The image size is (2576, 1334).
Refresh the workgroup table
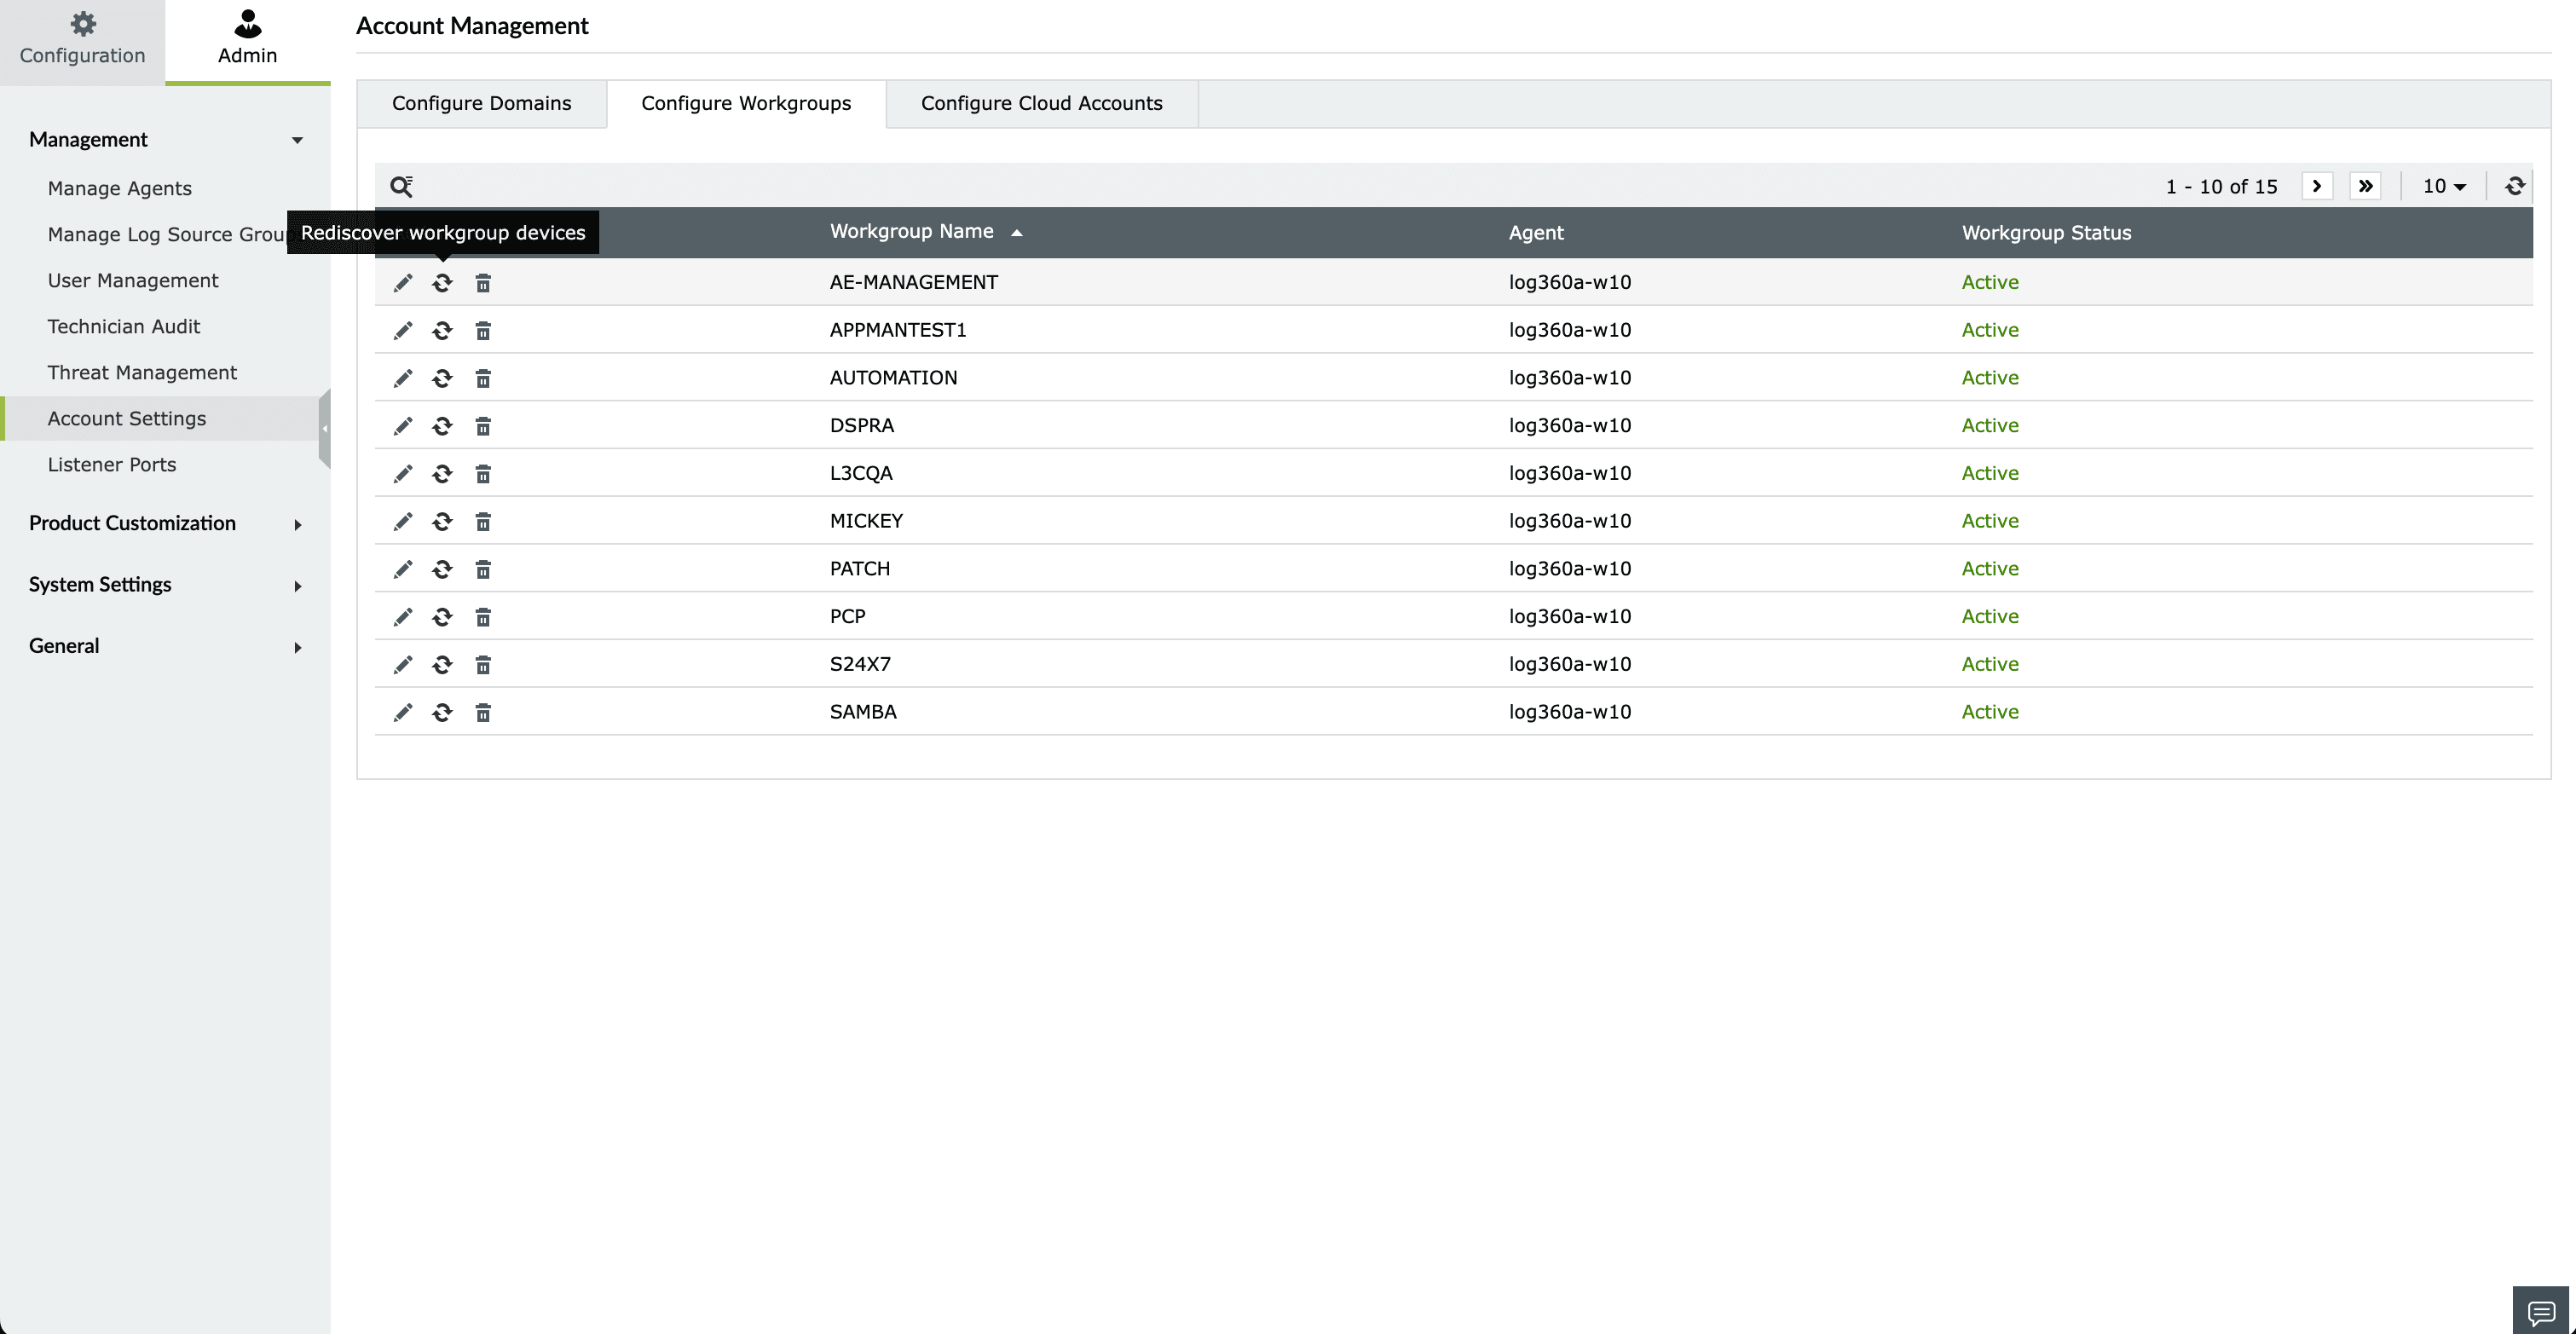(2514, 186)
